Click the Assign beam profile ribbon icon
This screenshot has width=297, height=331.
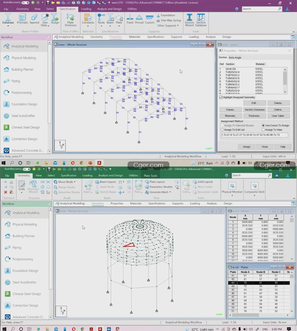[55, 19]
